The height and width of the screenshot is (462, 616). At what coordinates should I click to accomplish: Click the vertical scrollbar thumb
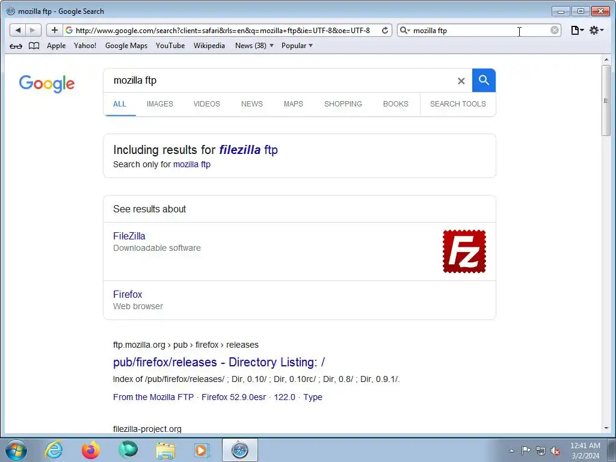606,100
